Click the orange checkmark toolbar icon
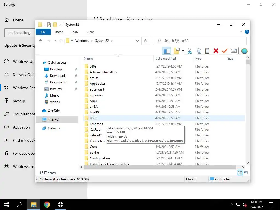Image resolution: width=280 pixels, height=210 pixels. [x=225, y=51]
